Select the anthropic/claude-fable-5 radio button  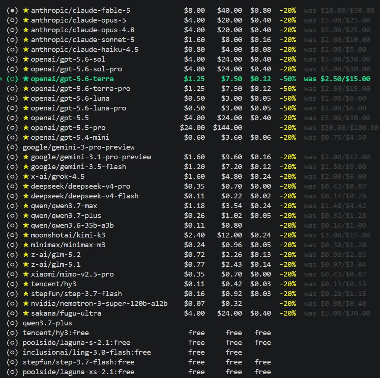coord(12,11)
